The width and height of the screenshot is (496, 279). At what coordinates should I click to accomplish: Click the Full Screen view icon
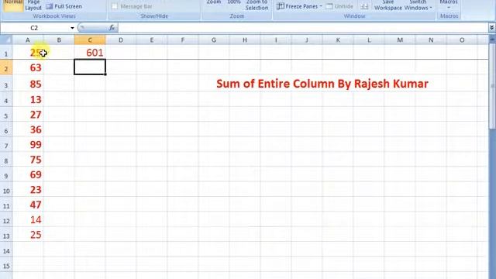click(x=50, y=6)
